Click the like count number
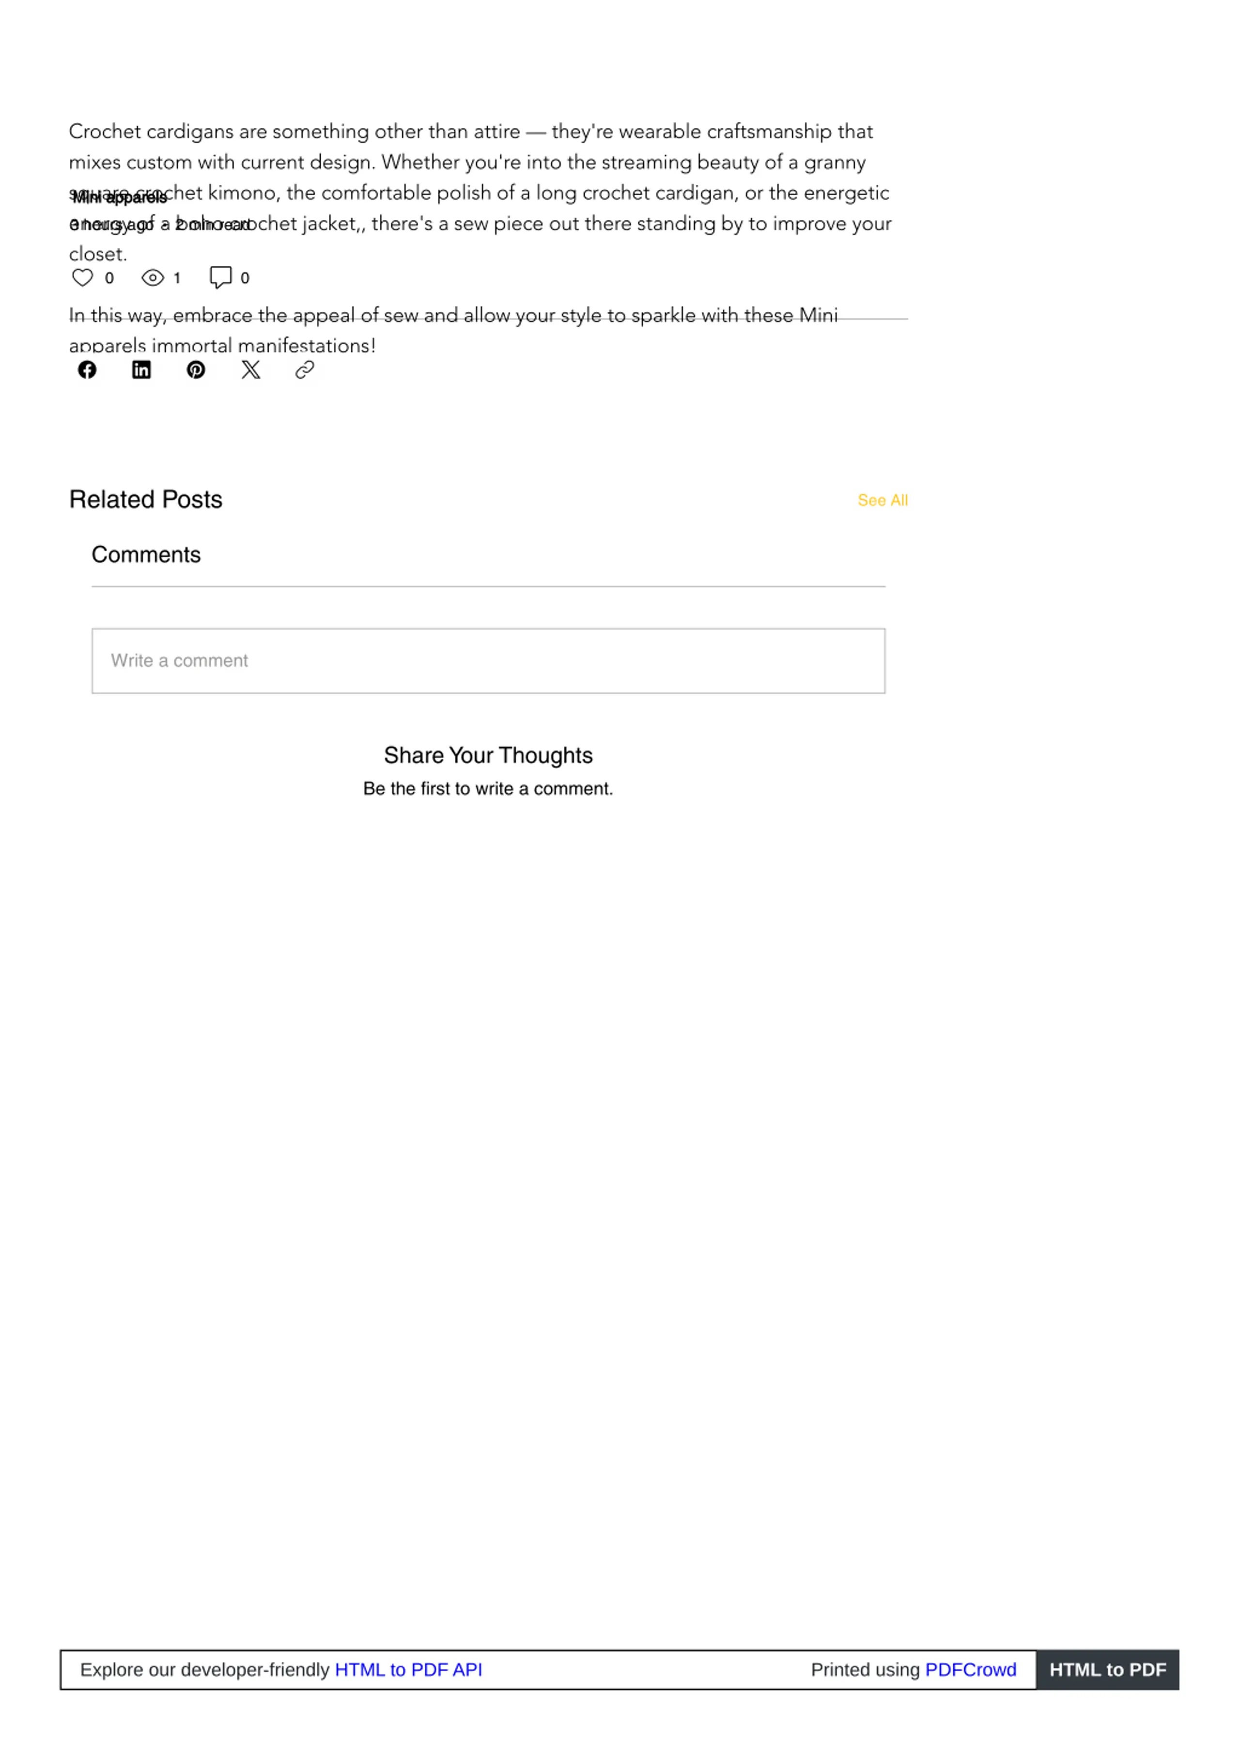This screenshot has height=1753, width=1240. 109,278
